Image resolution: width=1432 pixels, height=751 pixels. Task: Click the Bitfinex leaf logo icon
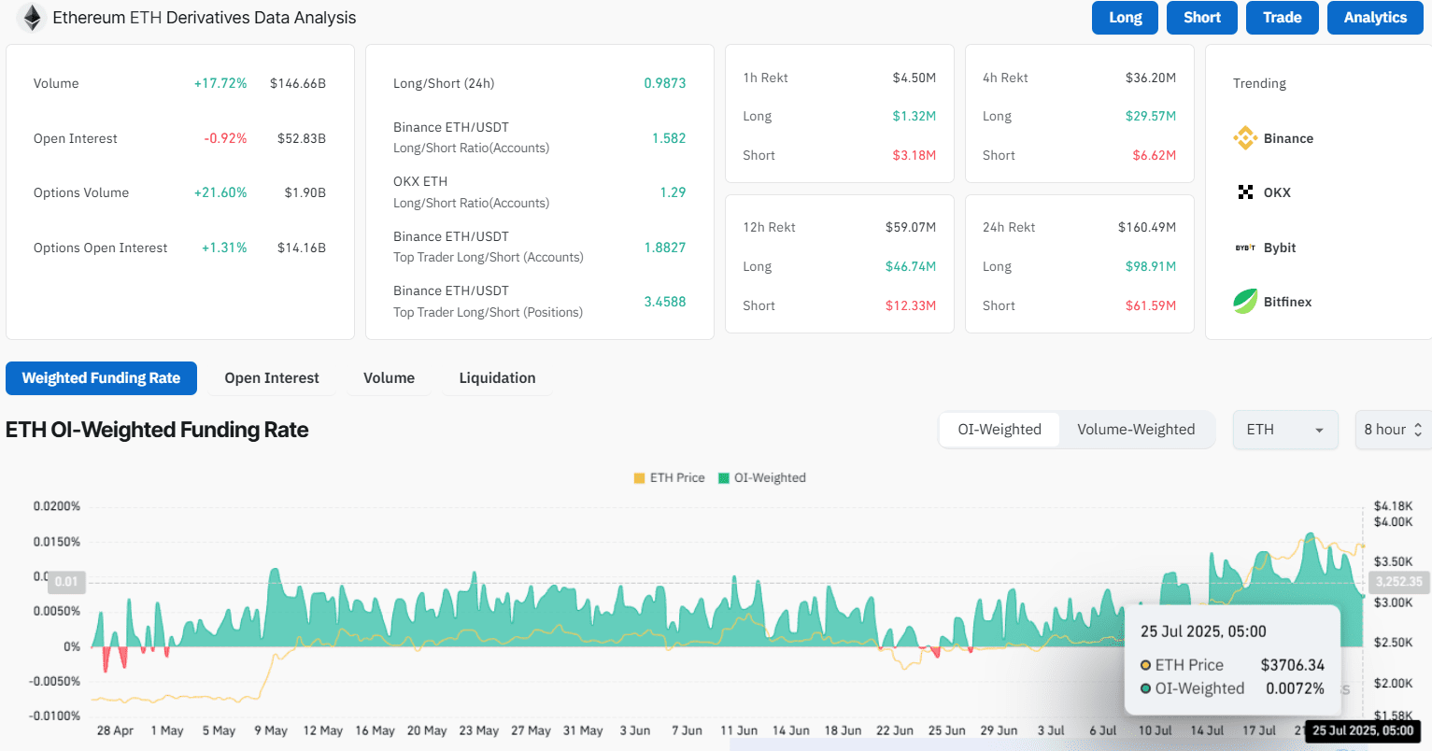click(1245, 302)
